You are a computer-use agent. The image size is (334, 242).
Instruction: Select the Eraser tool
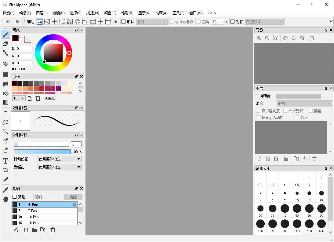coord(5,44)
